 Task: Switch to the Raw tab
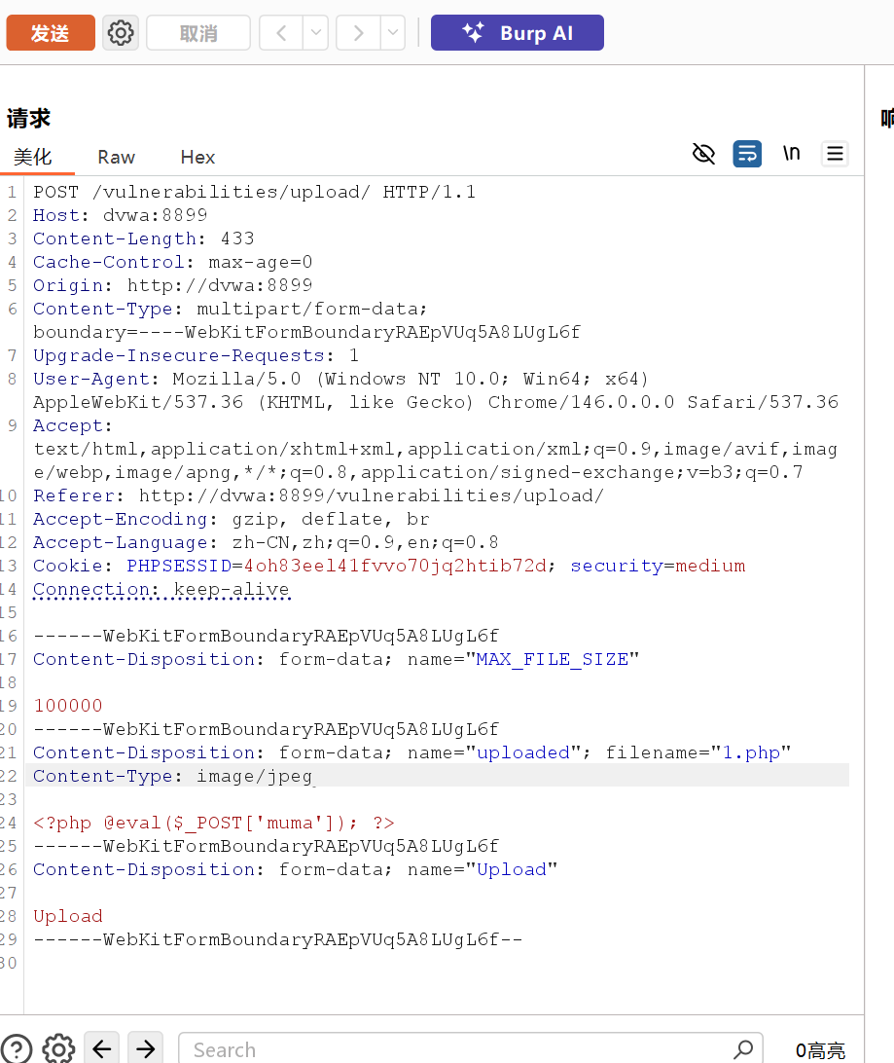pyautogui.click(x=117, y=158)
